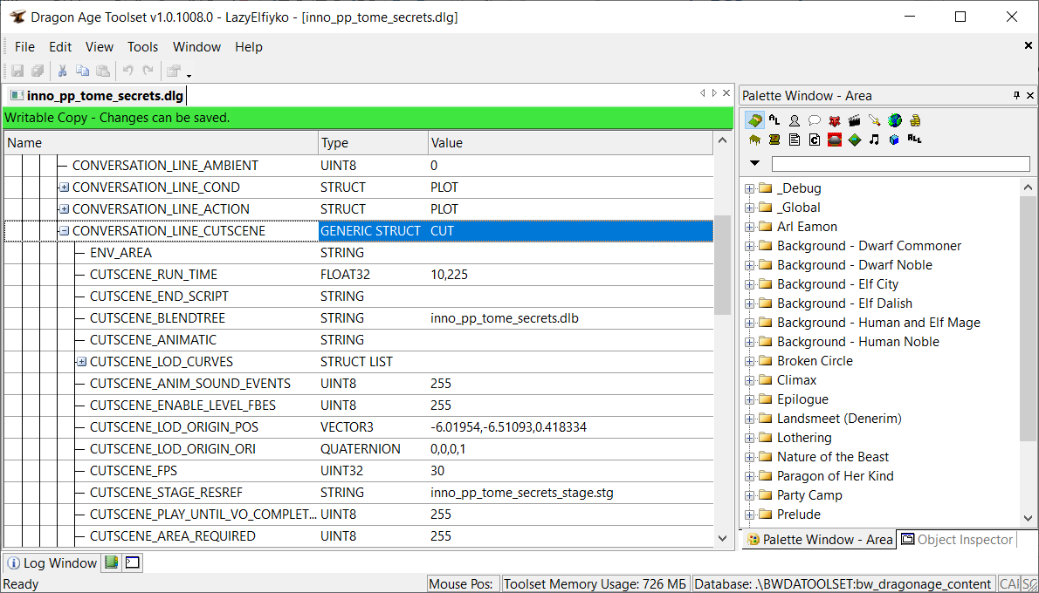
Task: Open the cutscene clapperboard palette icon
Action: point(855,120)
